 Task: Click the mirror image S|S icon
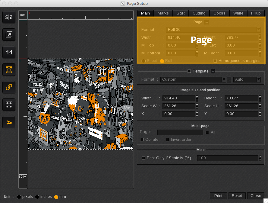[x=9, y=18]
